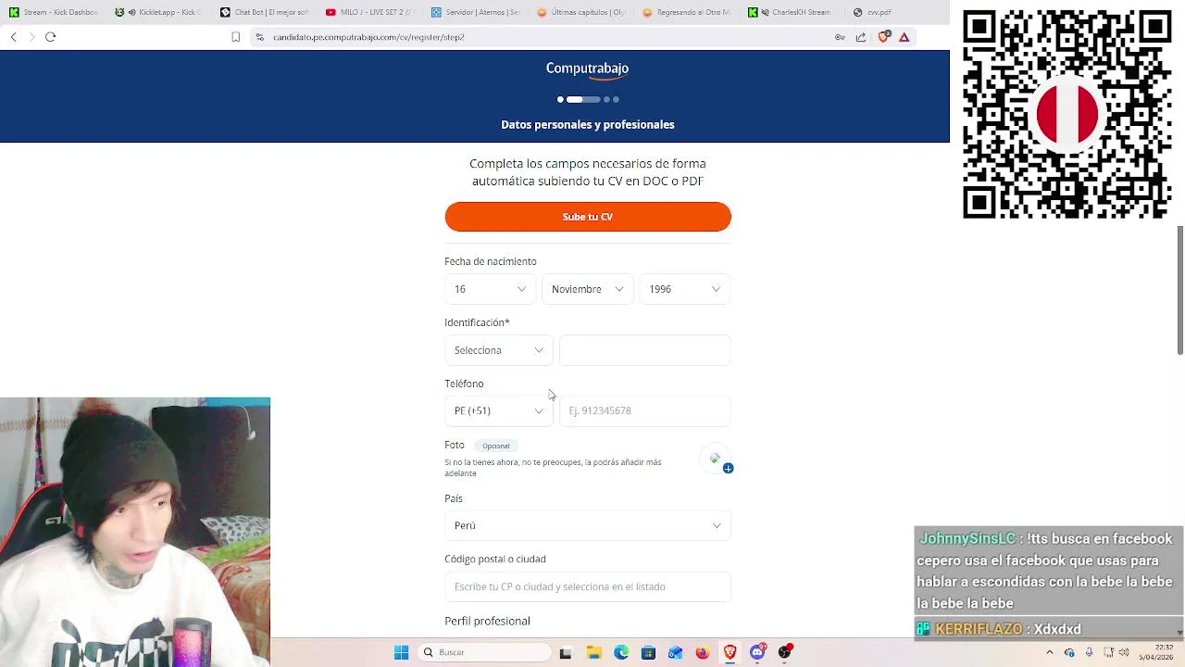Expand the País dropdown showing Perú
Viewport: 1185px width, 667px height.
coord(588,525)
